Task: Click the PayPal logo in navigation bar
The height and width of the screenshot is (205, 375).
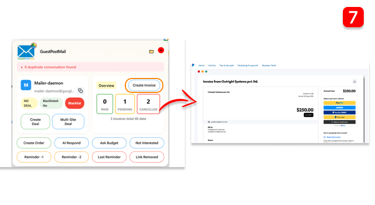Action: tap(193, 65)
